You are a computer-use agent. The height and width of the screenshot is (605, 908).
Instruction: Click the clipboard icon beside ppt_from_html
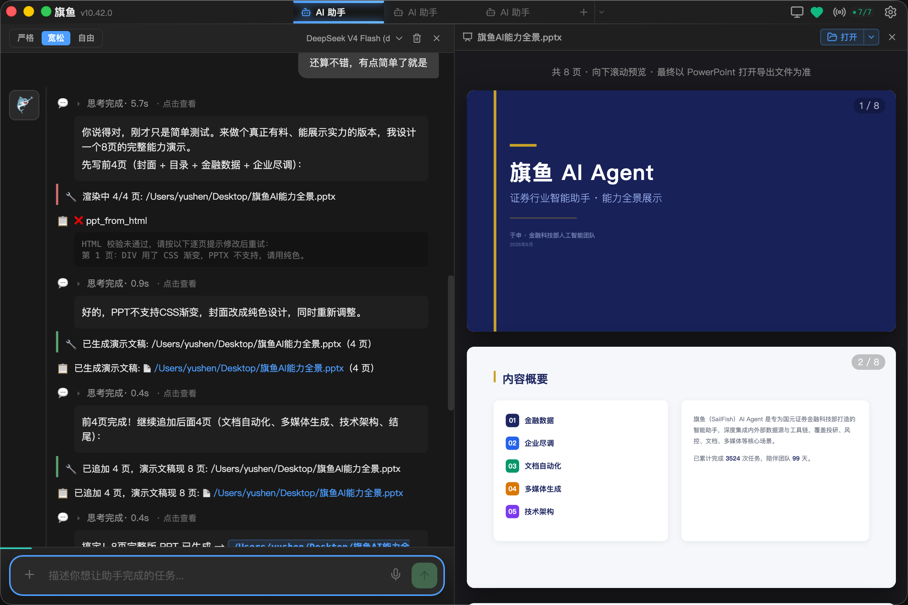62,221
